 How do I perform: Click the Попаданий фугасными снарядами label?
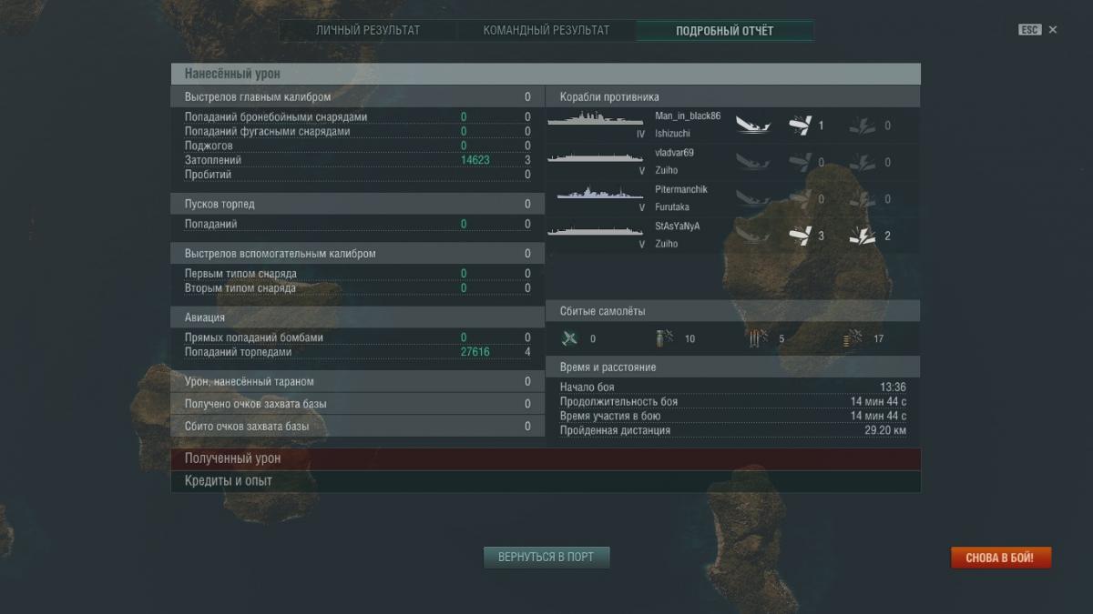pos(267,131)
